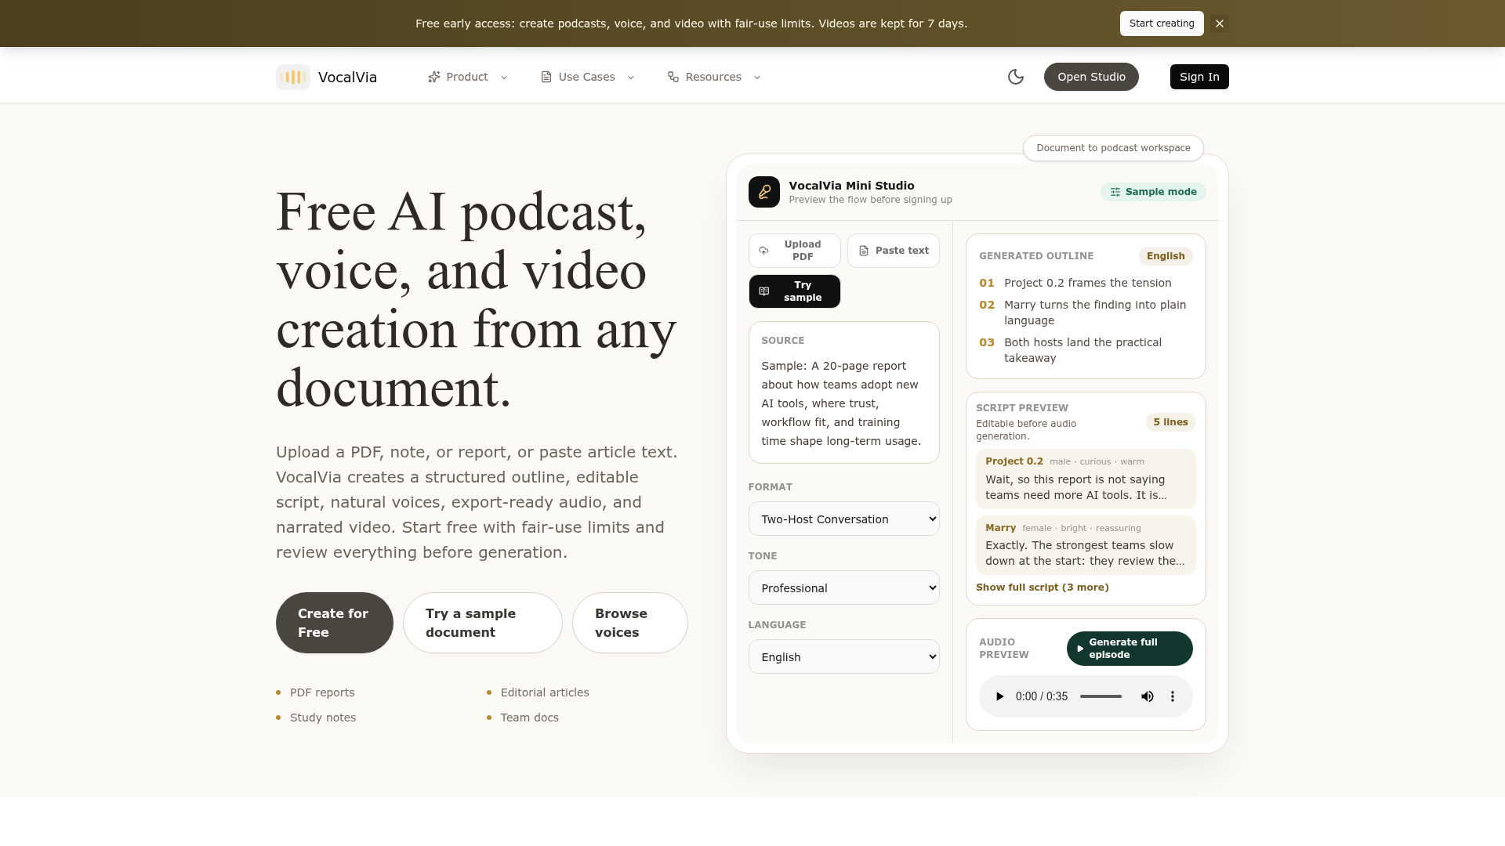Click outline item 02 Marry turns the finding
The image size is (1505, 846).
pyautogui.click(x=1086, y=313)
